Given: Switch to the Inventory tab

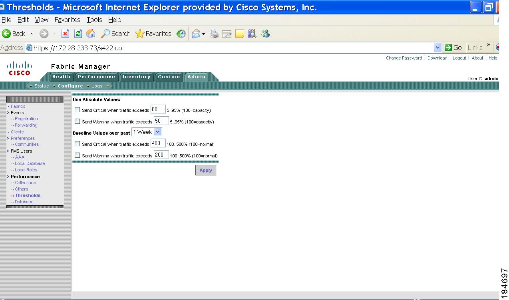Looking at the screenshot, I should coord(136,77).
